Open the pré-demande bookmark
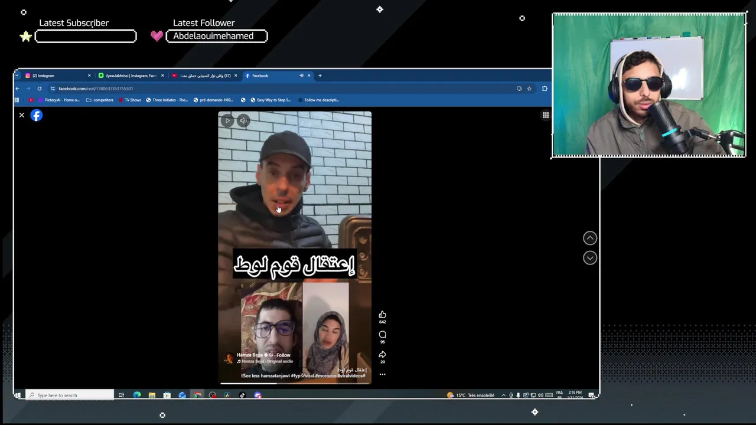Image resolution: width=756 pixels, height=425 pixels. [214, 100]
